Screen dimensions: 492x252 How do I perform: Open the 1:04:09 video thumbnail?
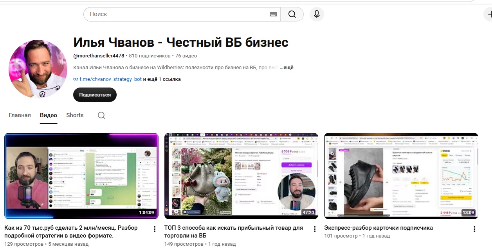pyautogui.click(x=81, y=176)
